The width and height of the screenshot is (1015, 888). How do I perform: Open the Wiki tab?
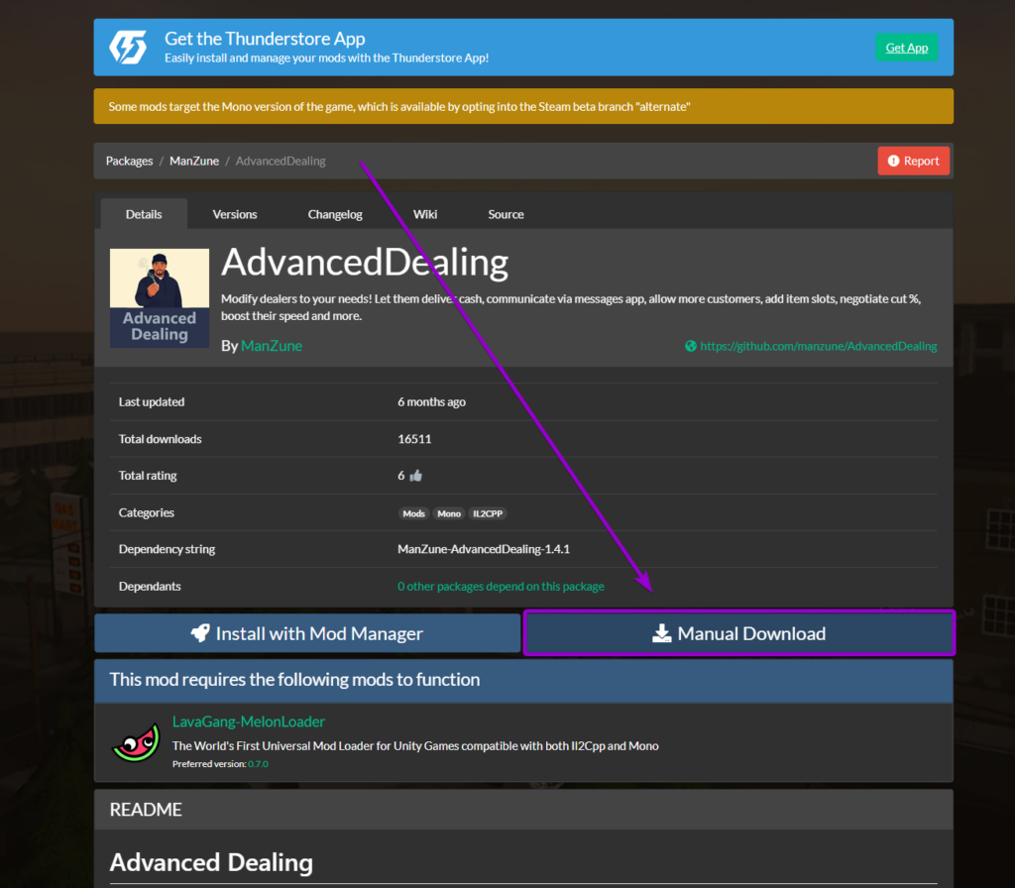coord(425,214)
